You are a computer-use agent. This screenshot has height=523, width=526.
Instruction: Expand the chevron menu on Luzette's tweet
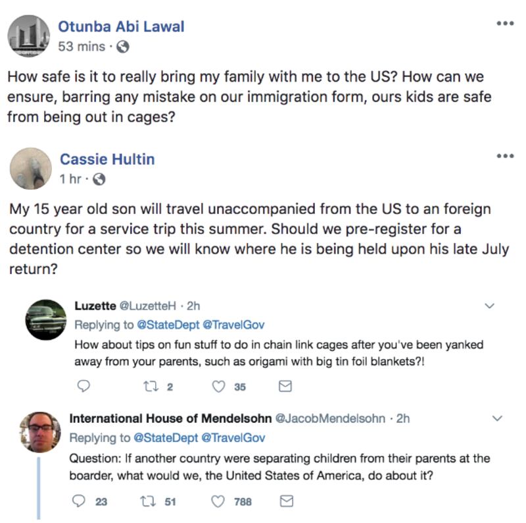point(489,306)
